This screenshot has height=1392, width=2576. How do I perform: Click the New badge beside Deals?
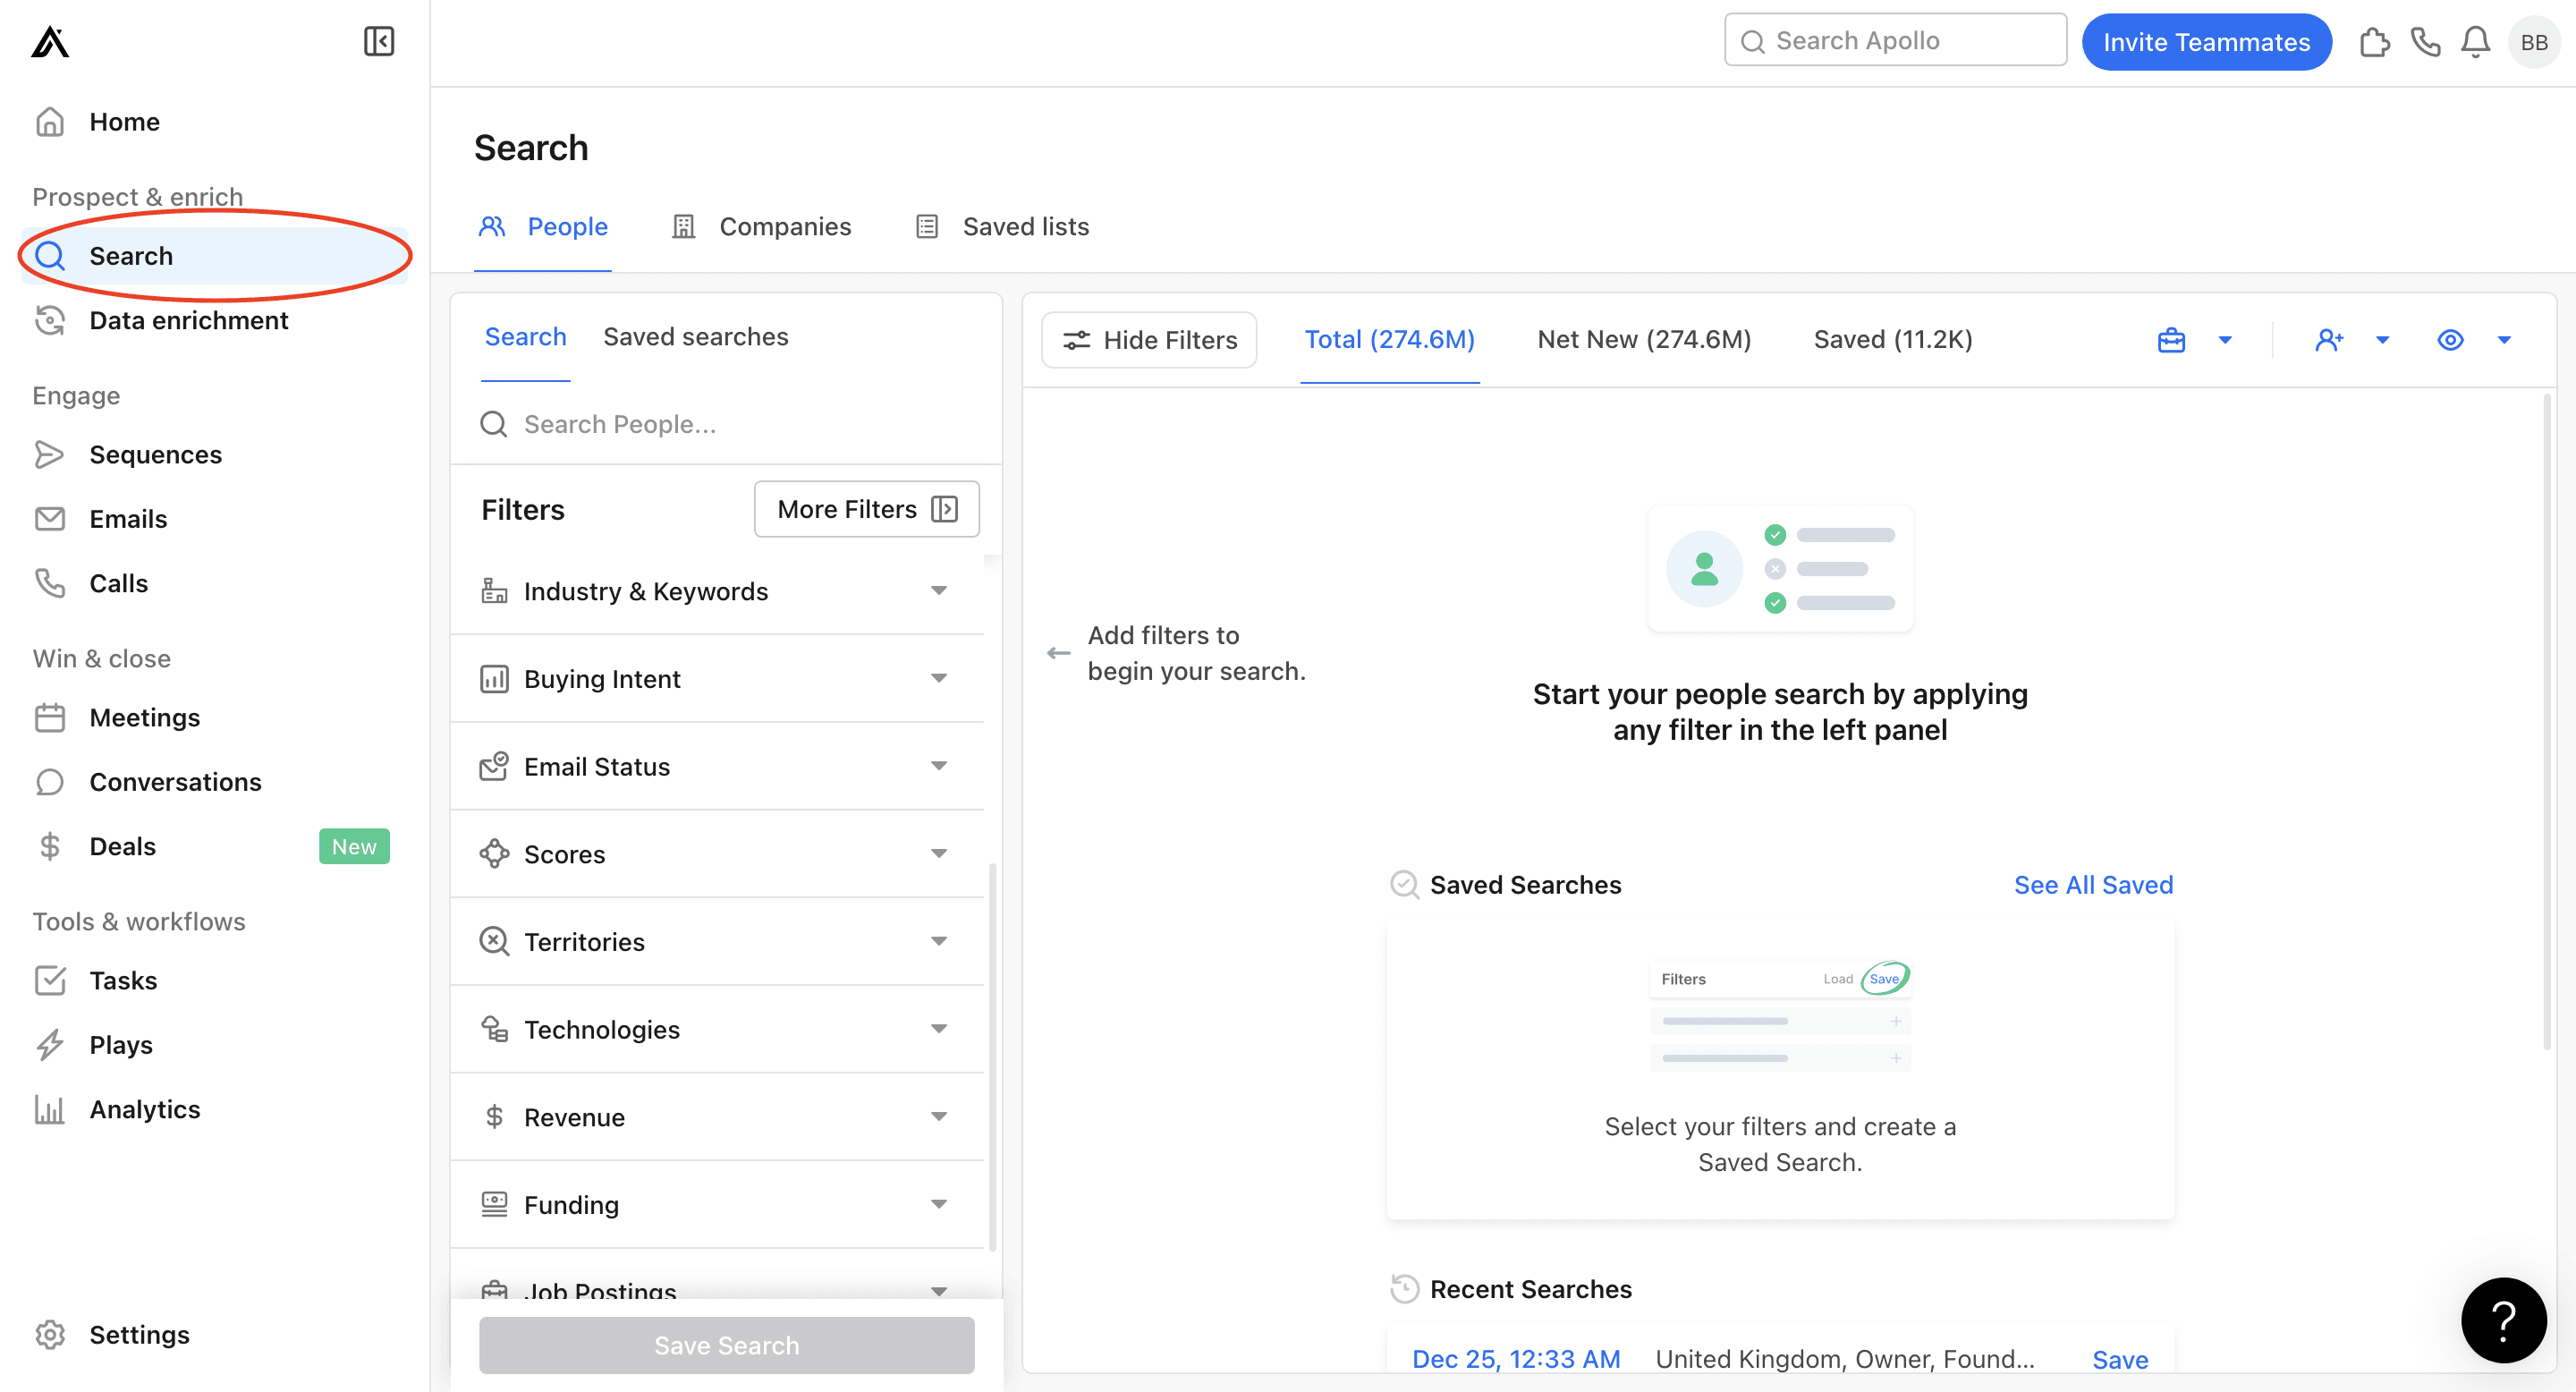tap(354, 846)
